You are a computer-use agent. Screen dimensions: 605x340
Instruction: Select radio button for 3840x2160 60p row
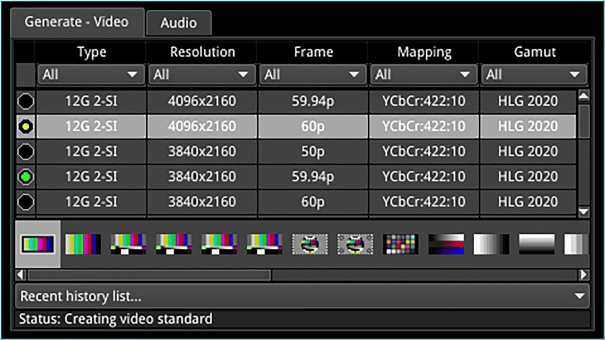(x=26, y=202)
